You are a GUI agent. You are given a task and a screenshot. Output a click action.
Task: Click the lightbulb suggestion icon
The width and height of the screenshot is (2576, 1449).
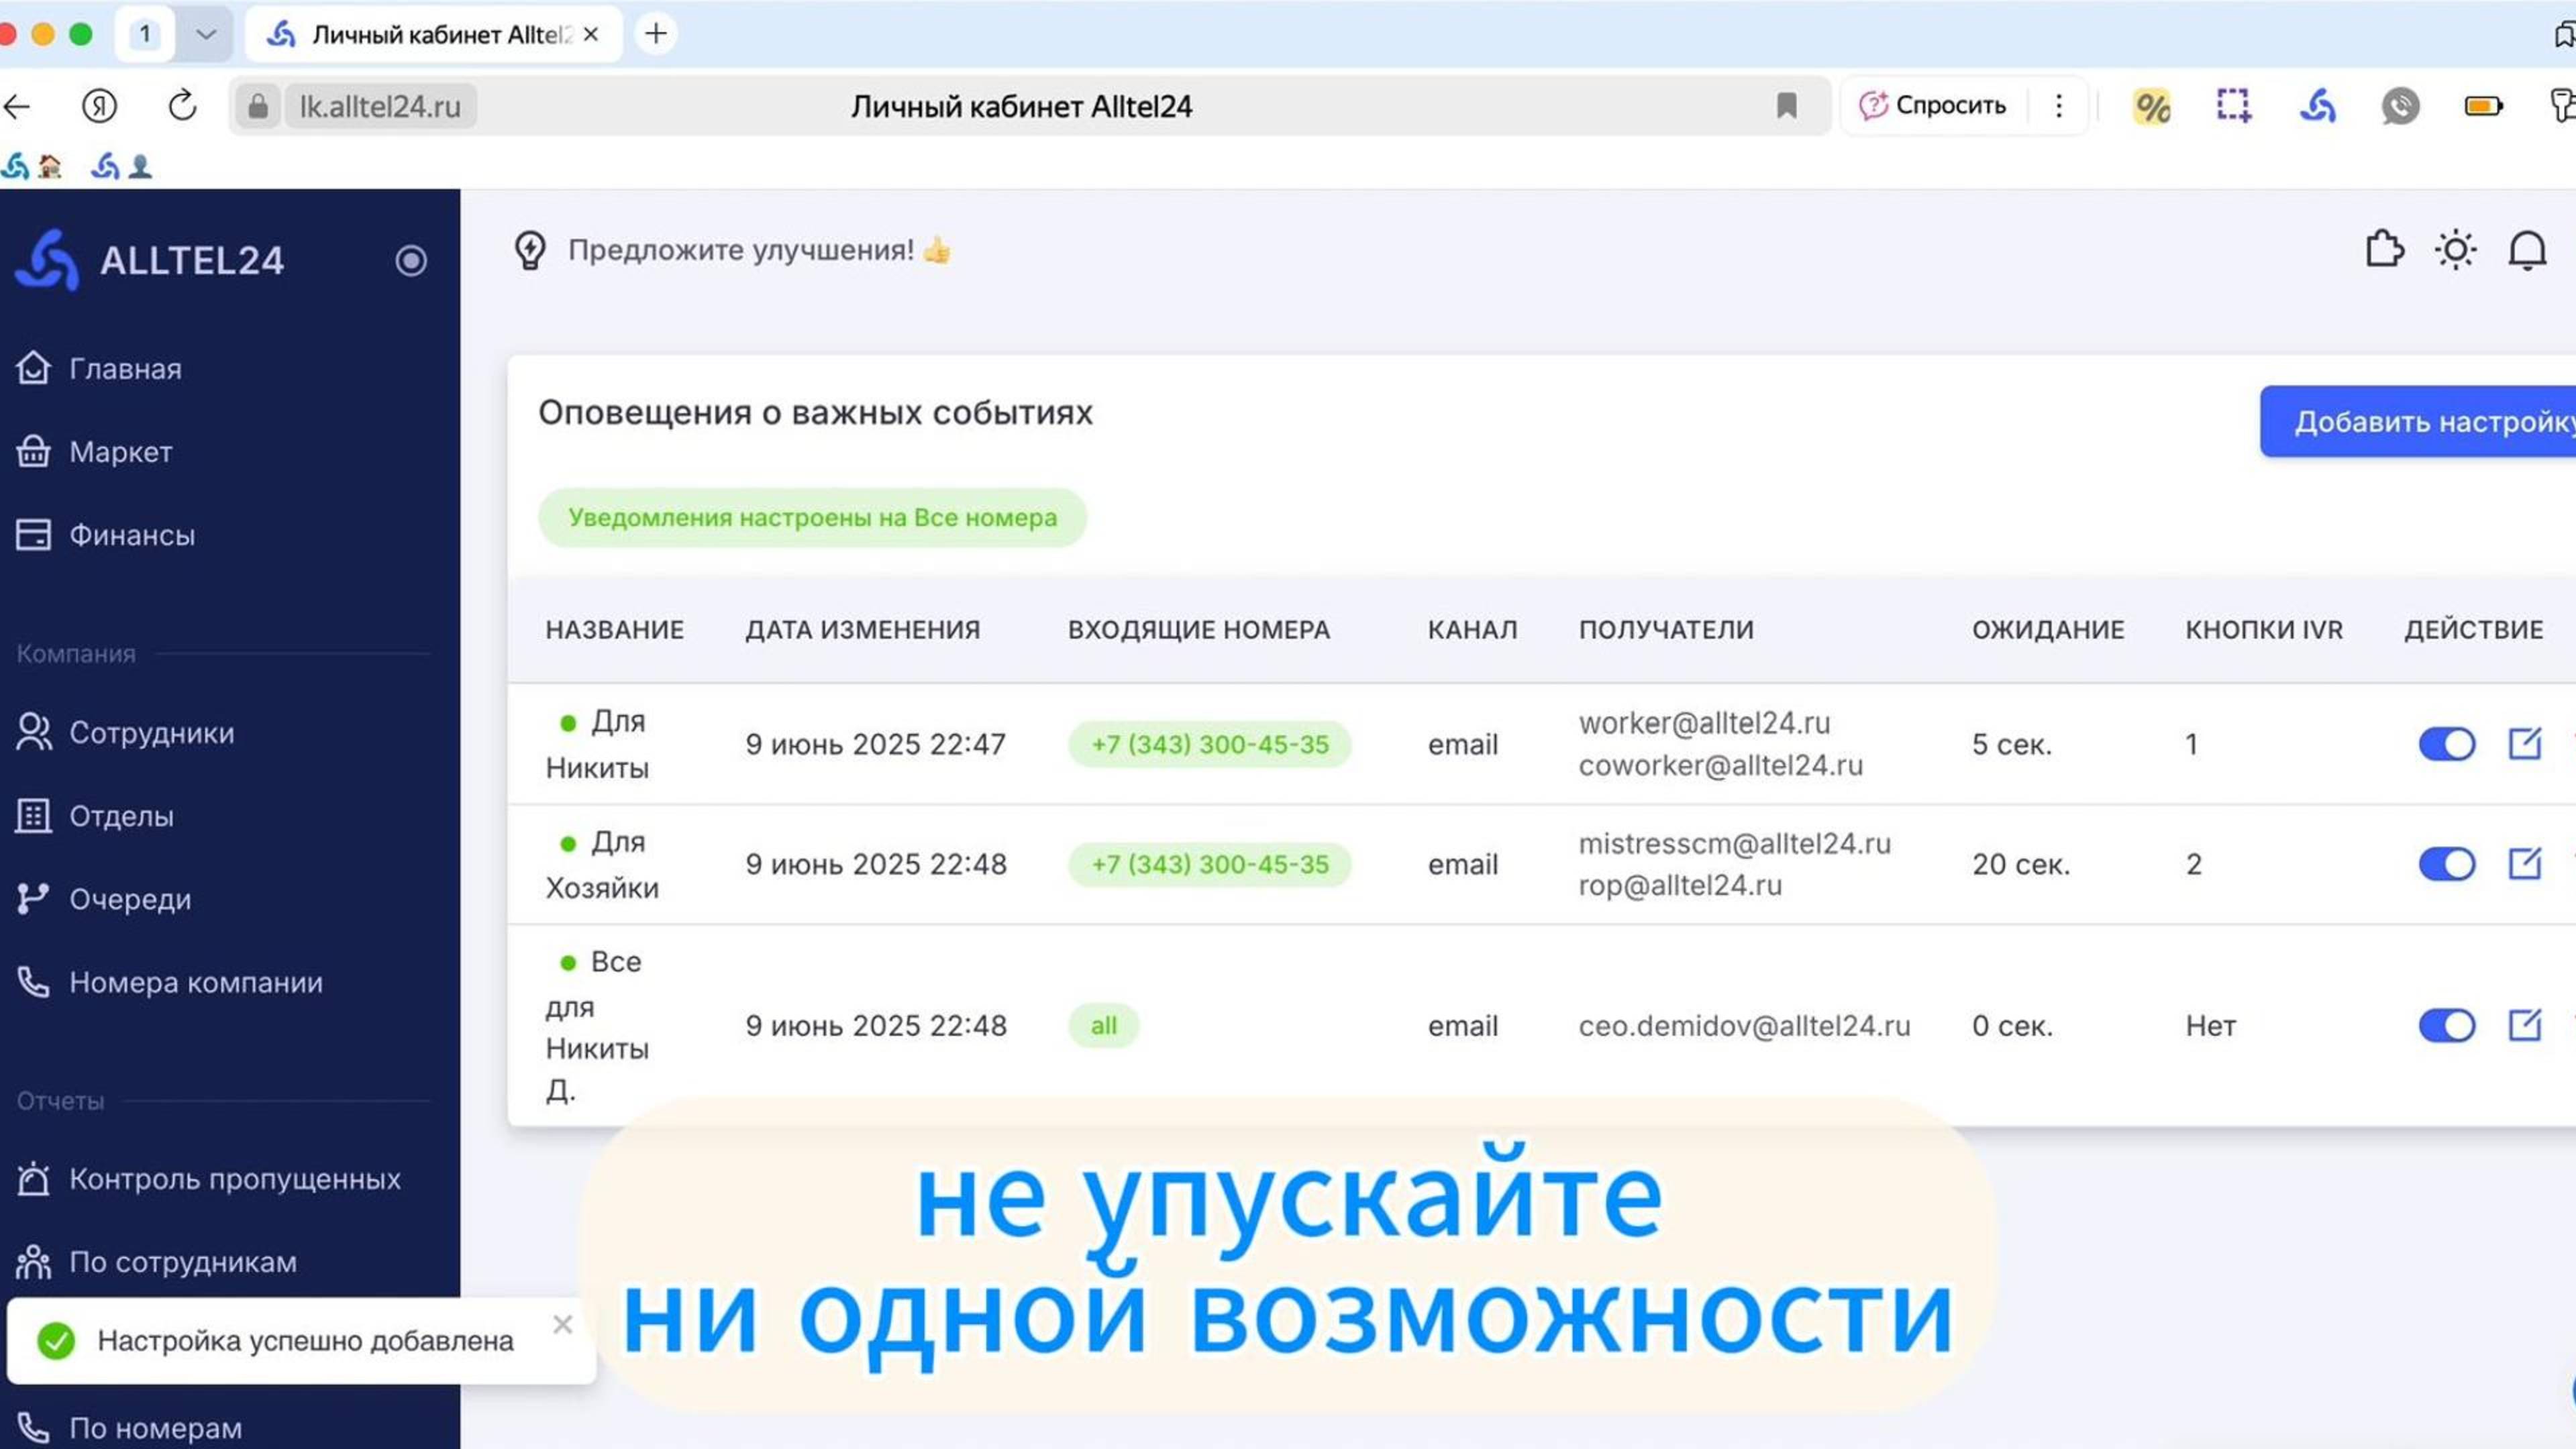point(530,250)
